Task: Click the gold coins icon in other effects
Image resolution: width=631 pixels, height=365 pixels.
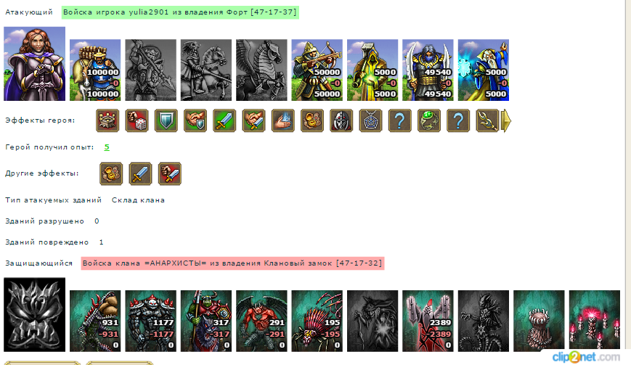Action: point(111,173)
